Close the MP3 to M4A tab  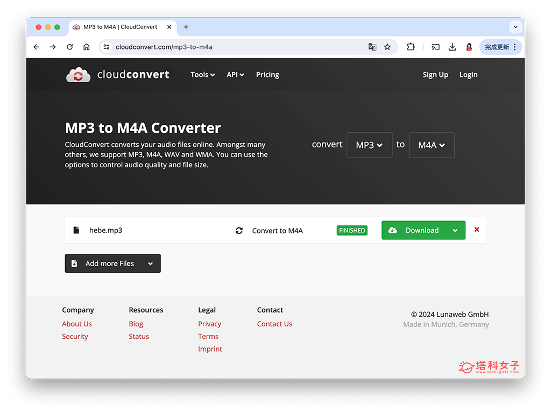pyautogui.click(x=169, y=27)
